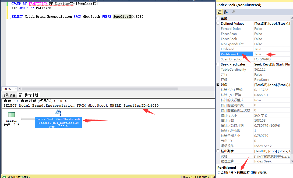Click the arrow connecting SELECT and Index Seek
This screenshot has height=178, width=293.
(28, 119)
